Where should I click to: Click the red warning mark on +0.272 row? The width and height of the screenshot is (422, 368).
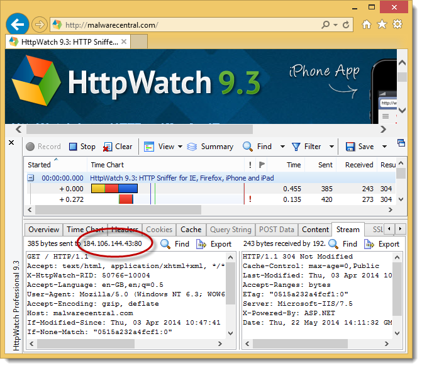[250, 199]
